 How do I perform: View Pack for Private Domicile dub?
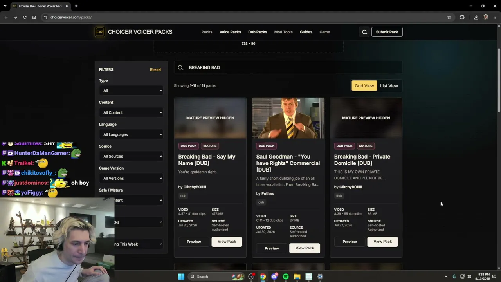coord(382,242)
